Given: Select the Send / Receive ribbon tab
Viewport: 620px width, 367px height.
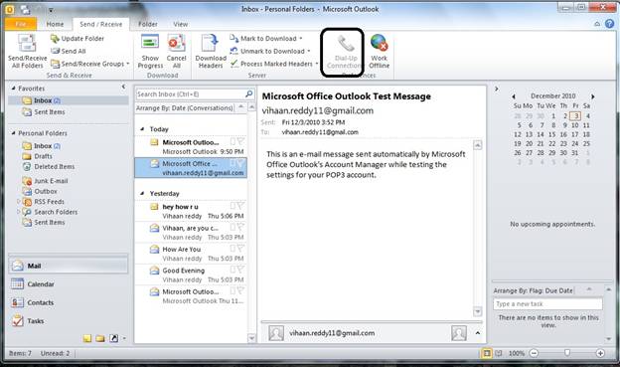Looking at the screenshot, I should (x=100, y=24).
